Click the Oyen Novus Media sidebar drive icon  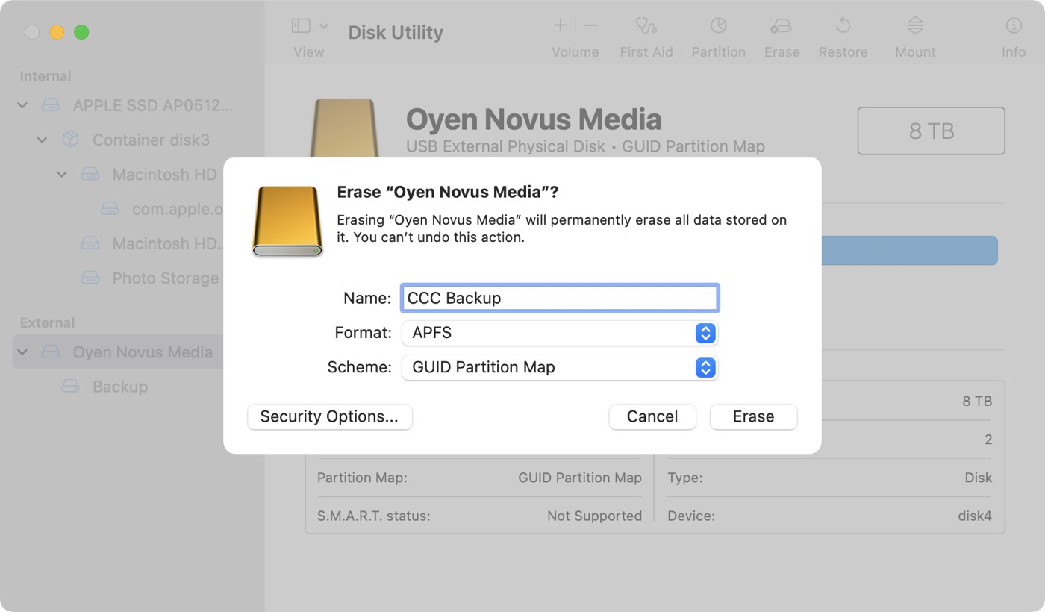point(50,352)
